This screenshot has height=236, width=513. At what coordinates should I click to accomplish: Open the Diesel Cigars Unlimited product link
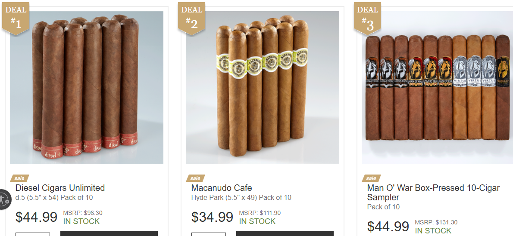(x=60, y=188)
